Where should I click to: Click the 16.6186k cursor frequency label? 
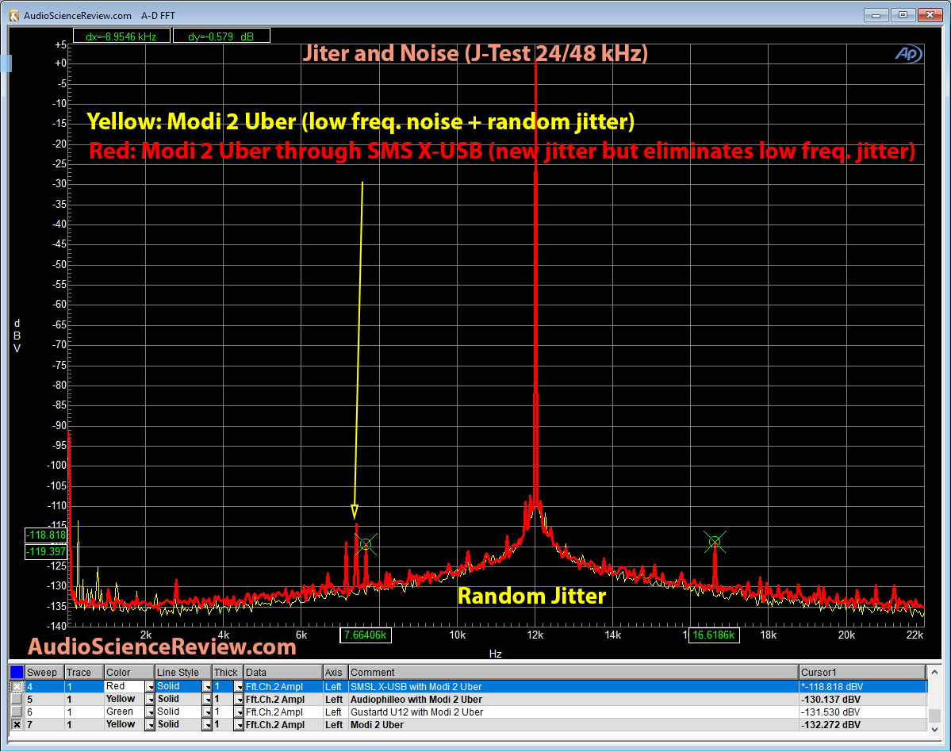[714, 635]
